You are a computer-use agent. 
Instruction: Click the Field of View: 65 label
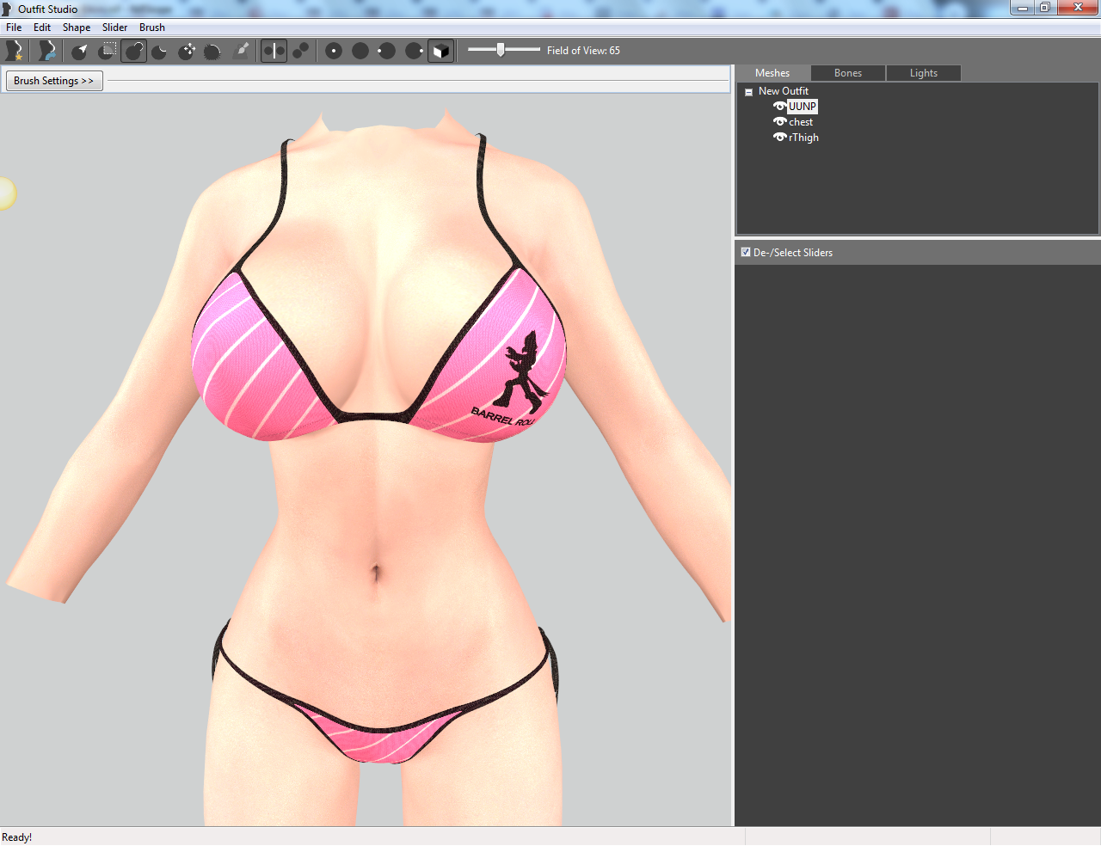click(x=583, y=51)
